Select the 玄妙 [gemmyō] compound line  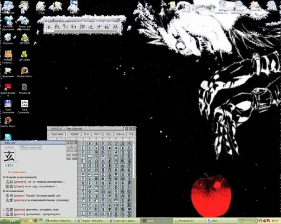35,182
